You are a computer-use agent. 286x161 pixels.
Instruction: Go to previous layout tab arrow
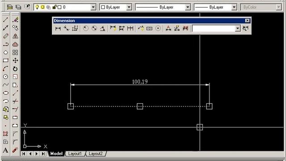30,154
